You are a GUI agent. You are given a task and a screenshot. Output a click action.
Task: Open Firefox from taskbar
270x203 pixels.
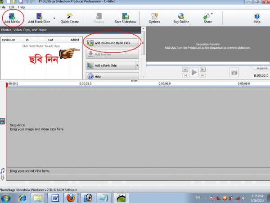point(71,198)
